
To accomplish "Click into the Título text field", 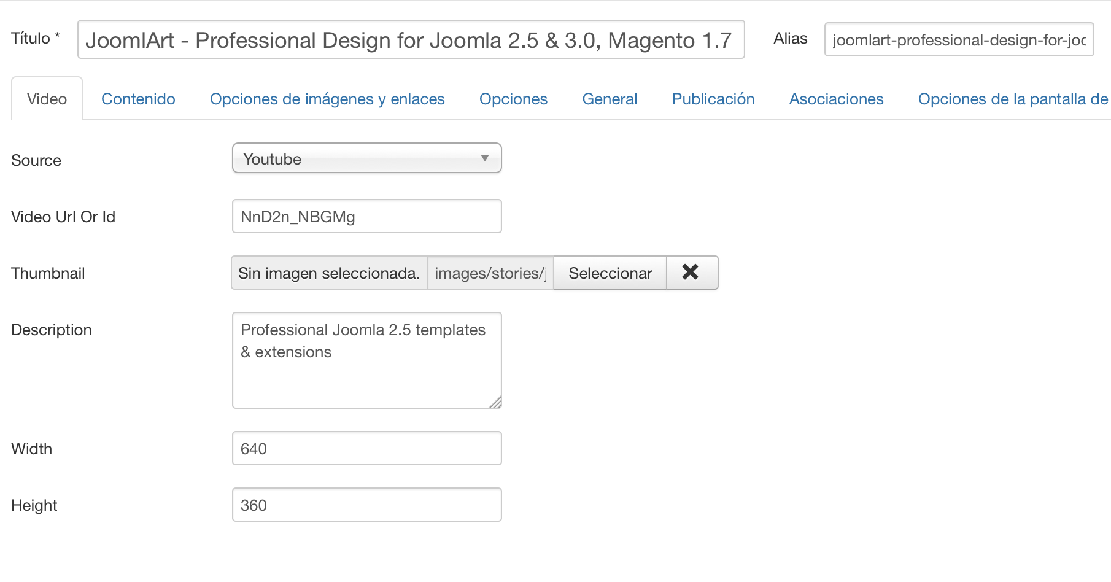I will coord(411,40).
